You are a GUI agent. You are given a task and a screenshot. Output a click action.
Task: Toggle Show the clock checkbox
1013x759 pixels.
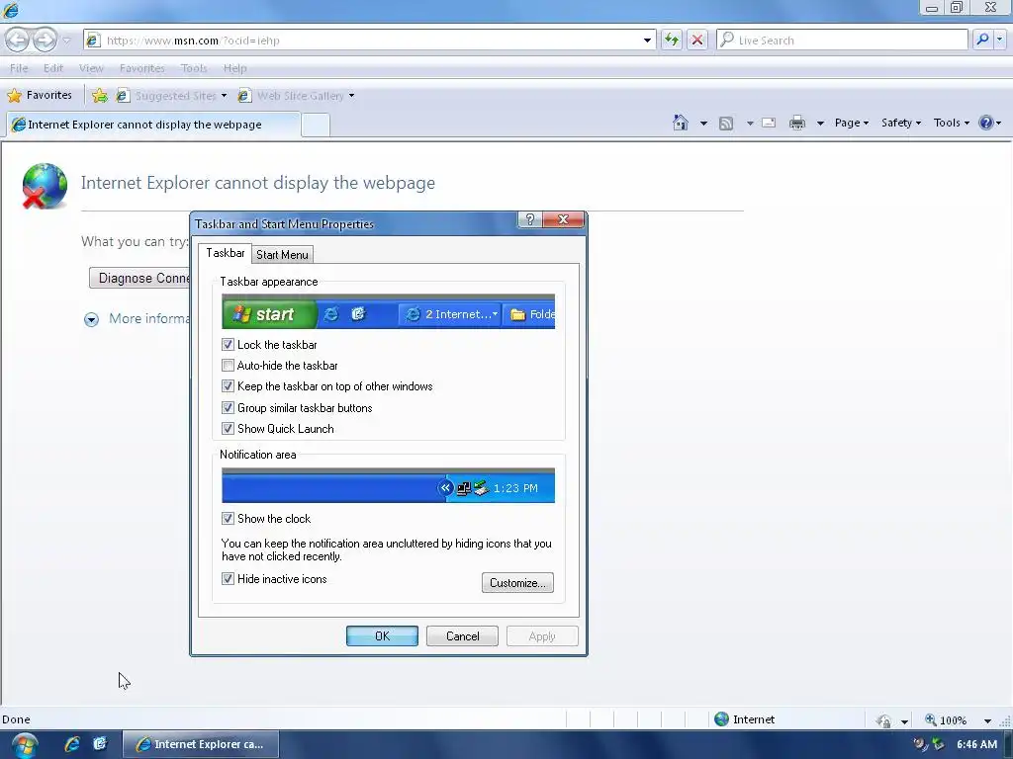[x=228, y=518]
